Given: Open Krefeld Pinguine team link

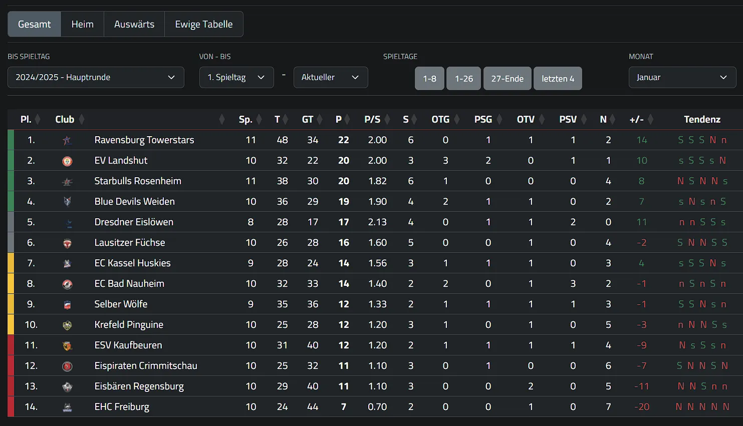Looking at the screenshot, I should tap(129, 325).
